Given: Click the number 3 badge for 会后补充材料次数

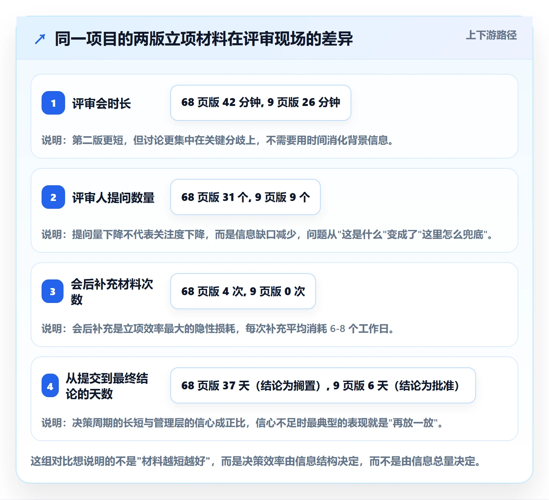Looking at the screenshot, I should [x=53, y=291].
